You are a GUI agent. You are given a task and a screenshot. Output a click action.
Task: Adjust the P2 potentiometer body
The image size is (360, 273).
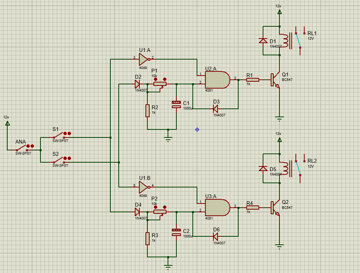click(160, 212)
